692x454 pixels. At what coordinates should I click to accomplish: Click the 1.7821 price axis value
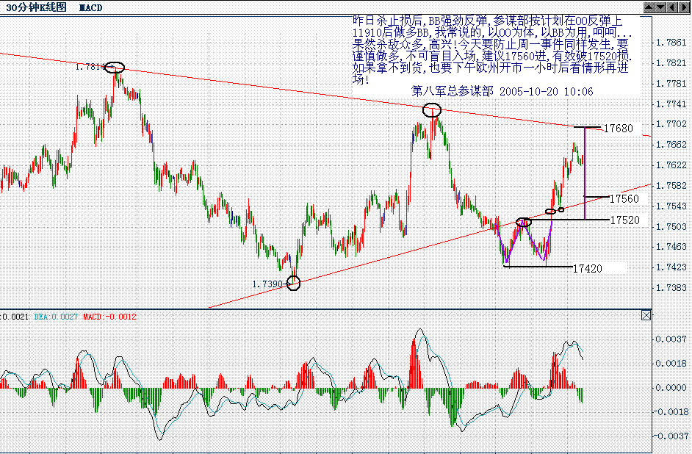(671, 63)
